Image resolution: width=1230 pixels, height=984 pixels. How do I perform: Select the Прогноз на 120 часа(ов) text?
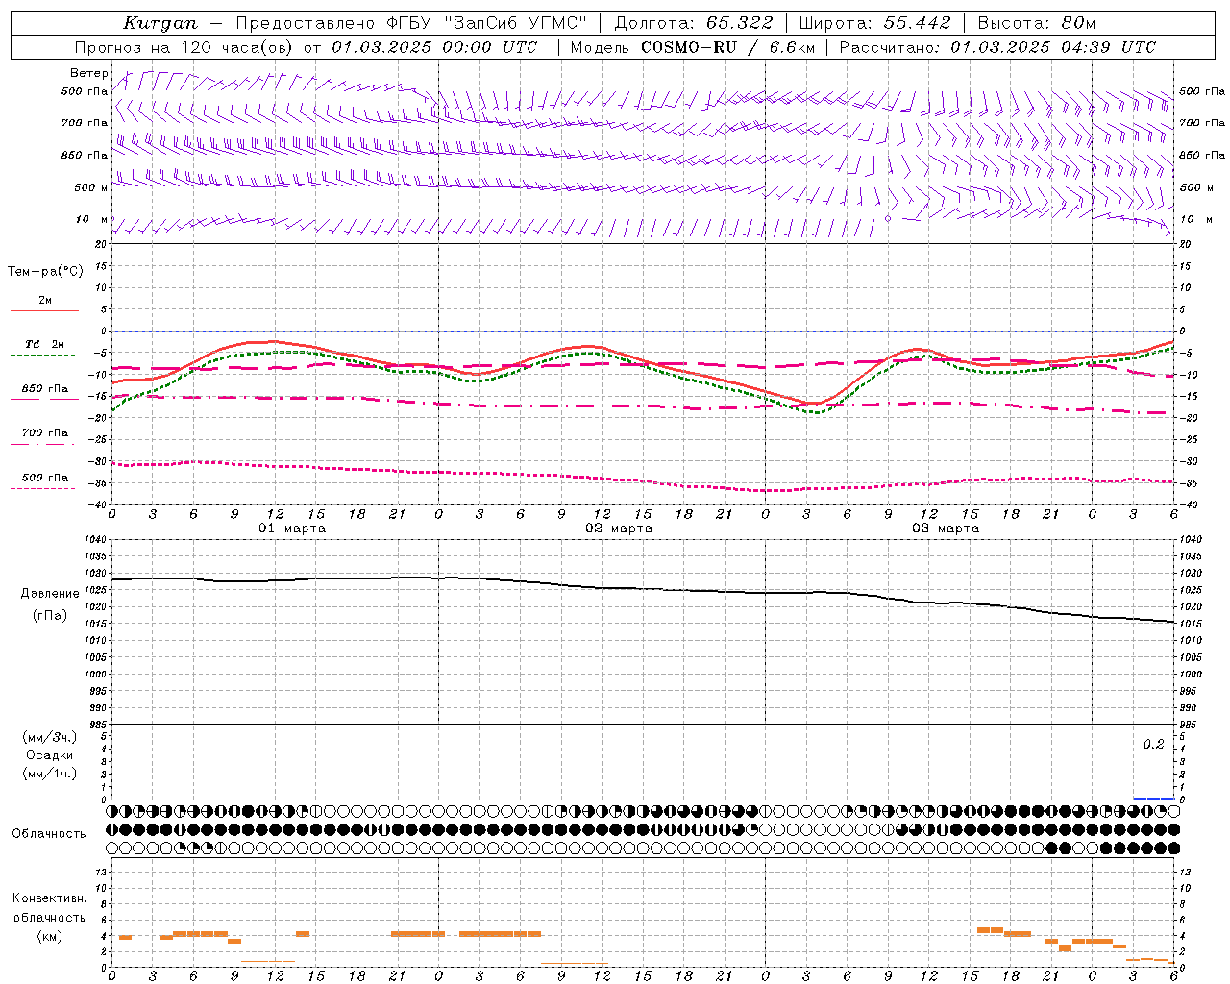coord(183,47)
